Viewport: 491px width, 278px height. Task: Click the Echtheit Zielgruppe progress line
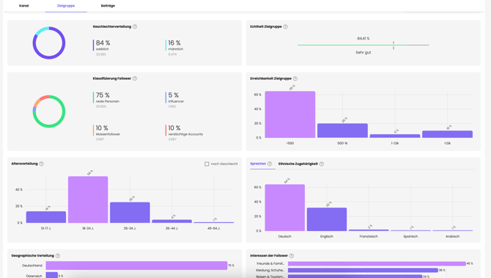[x=363, y=45]
